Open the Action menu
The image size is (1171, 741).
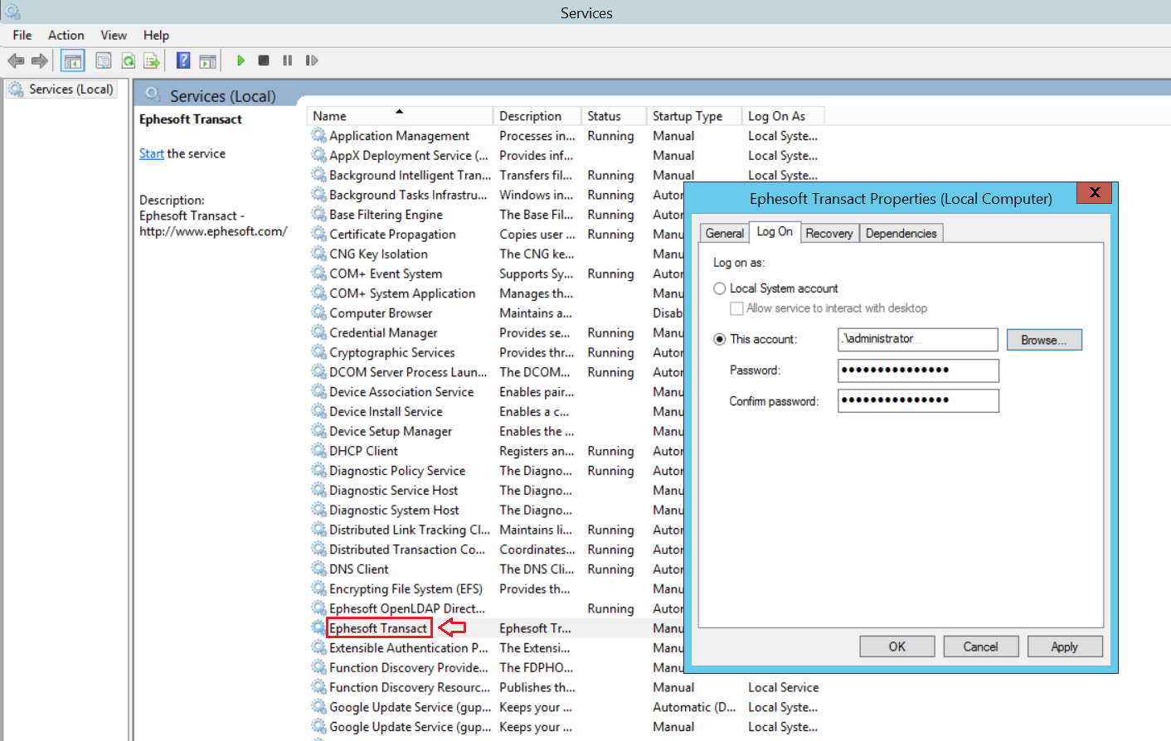[66, 35]
